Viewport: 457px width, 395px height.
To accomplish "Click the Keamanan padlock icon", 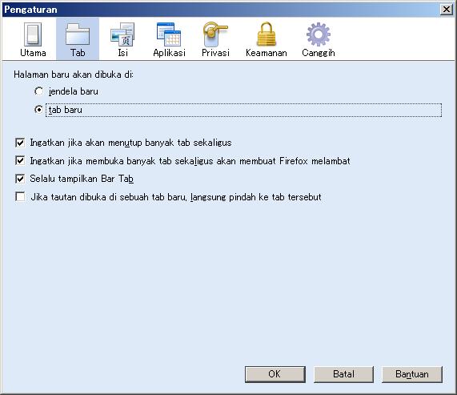I will point(266,34).
